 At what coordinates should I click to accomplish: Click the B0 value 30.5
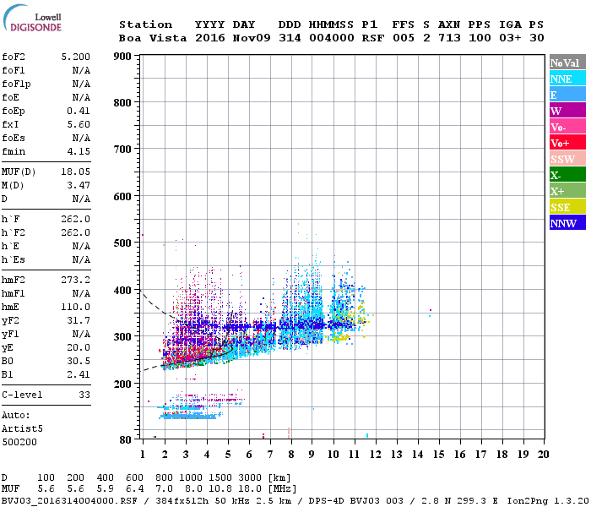pyautogui.click(x=79, y=361)
